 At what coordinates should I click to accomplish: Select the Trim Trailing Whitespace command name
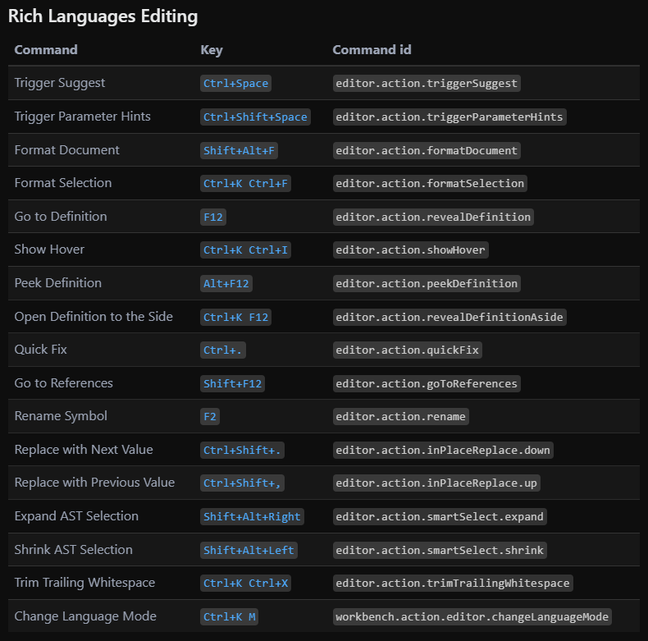click(x=84, y=583)
